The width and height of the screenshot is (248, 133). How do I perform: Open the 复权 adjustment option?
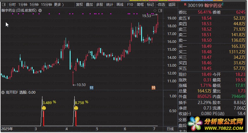pos(79,5)
